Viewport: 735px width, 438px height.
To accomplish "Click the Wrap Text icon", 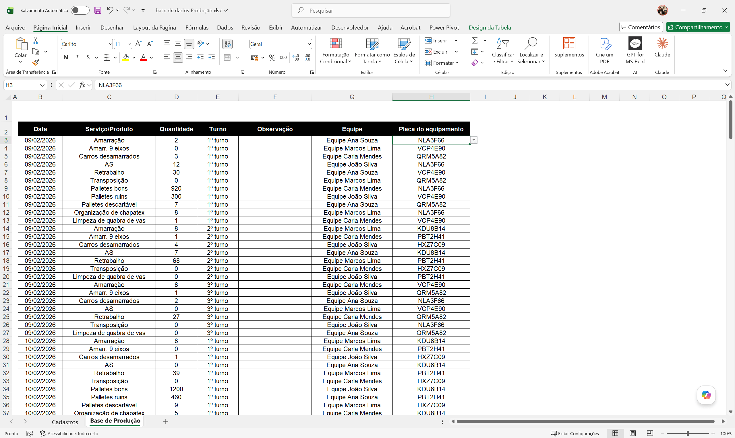I will pos(227,44).
